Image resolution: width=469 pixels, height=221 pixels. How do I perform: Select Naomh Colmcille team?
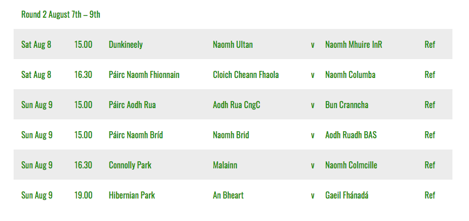click(351, 165)
